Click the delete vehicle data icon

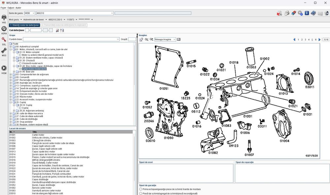pyautogui.click(x=279, y=13)
